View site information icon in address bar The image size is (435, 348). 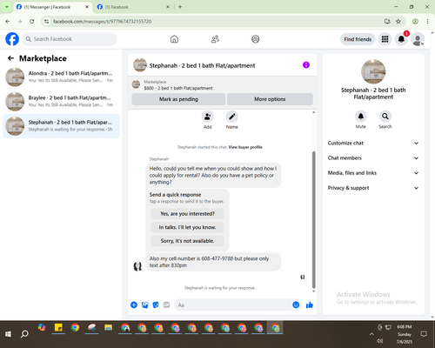pyautogui.click(x=46, y=22)
